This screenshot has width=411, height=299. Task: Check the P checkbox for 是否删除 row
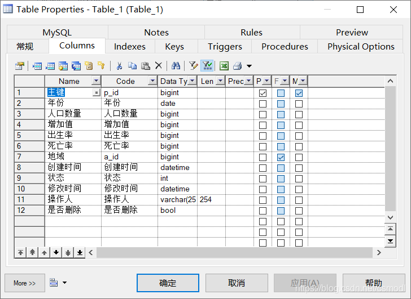click(x=263, y=211)
